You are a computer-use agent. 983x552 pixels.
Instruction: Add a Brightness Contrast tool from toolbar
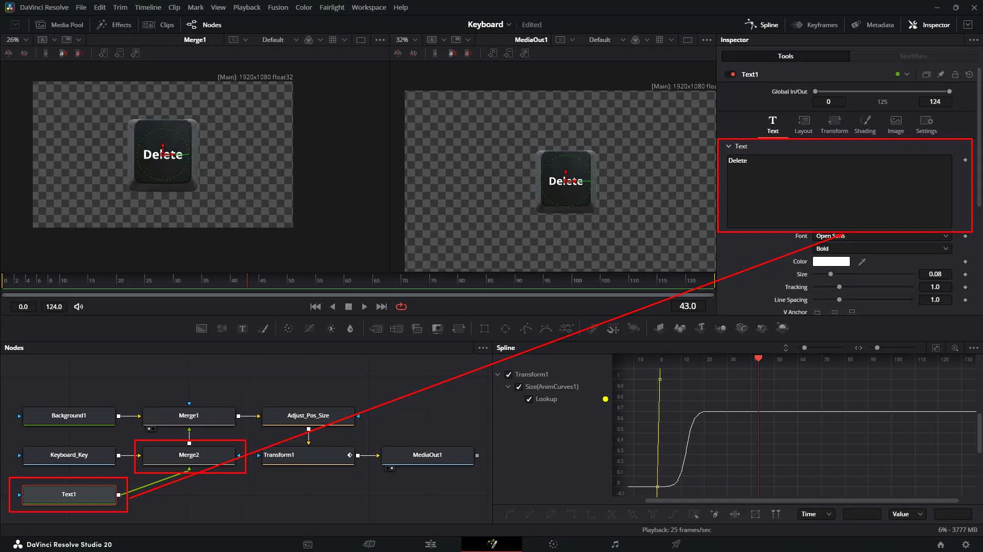click(331, 328)
